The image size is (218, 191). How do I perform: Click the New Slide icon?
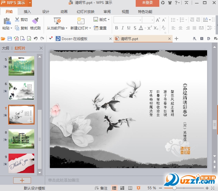[81, 21]
